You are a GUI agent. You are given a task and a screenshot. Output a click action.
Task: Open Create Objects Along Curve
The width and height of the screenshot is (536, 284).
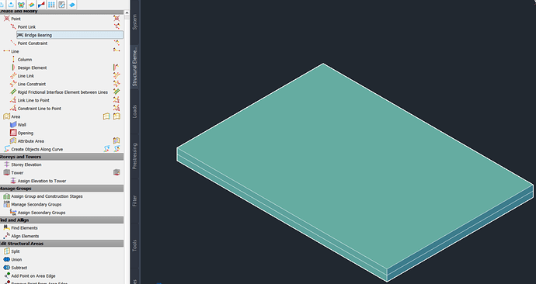(37, 149)
